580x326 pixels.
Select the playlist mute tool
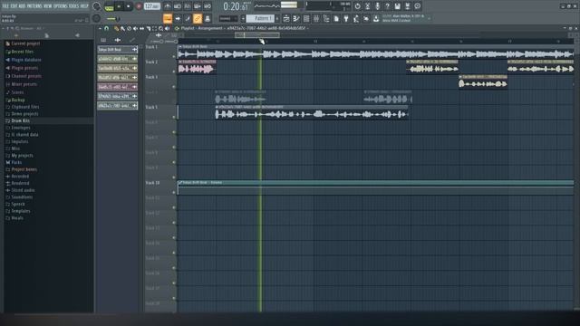pos(135,28)
